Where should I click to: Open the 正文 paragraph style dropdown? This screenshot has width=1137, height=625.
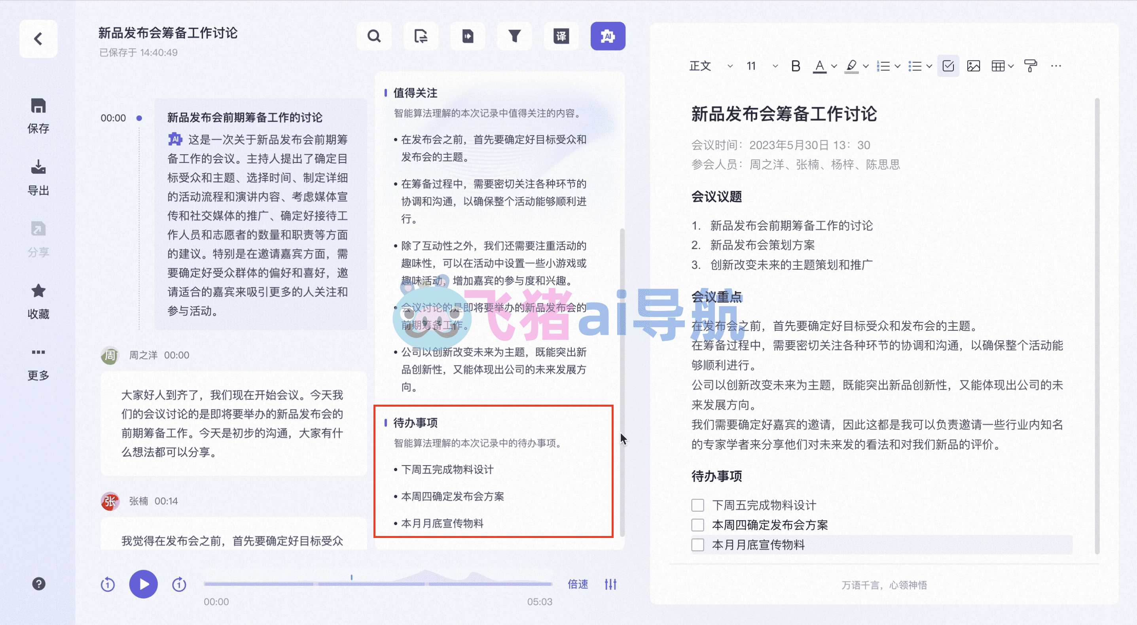tap(711, 66)
